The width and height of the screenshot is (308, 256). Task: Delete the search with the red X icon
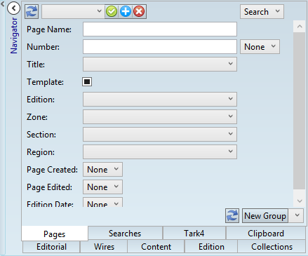(139, 11)
